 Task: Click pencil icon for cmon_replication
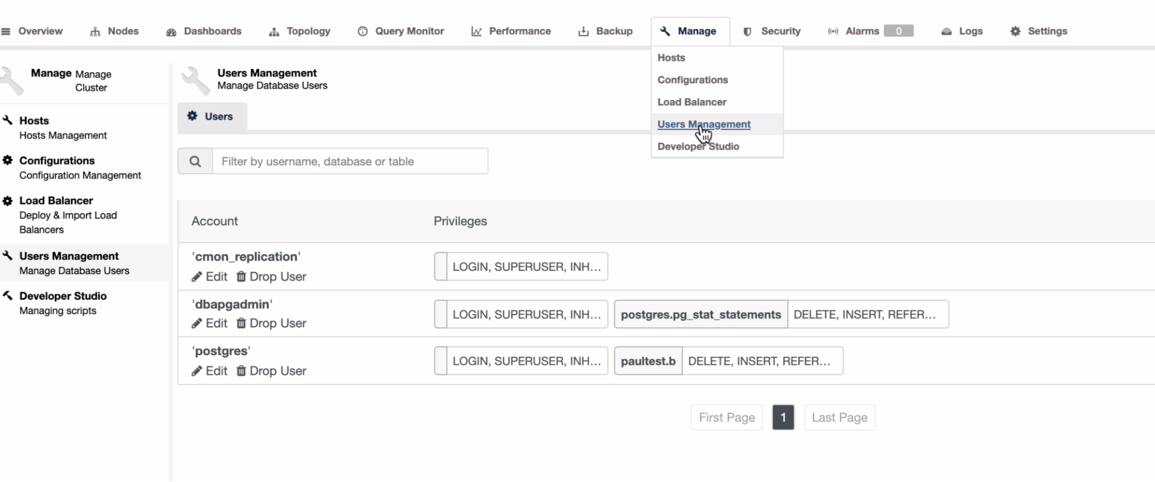(x=197, y=277)
